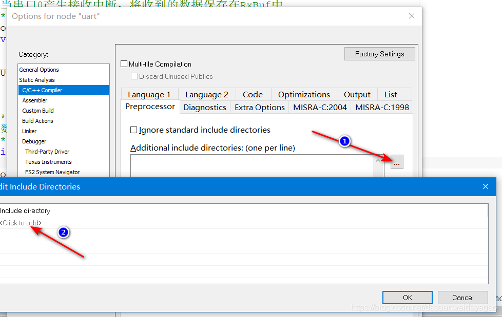
Task: Select General Options category
Action: [x=63, y=70]
